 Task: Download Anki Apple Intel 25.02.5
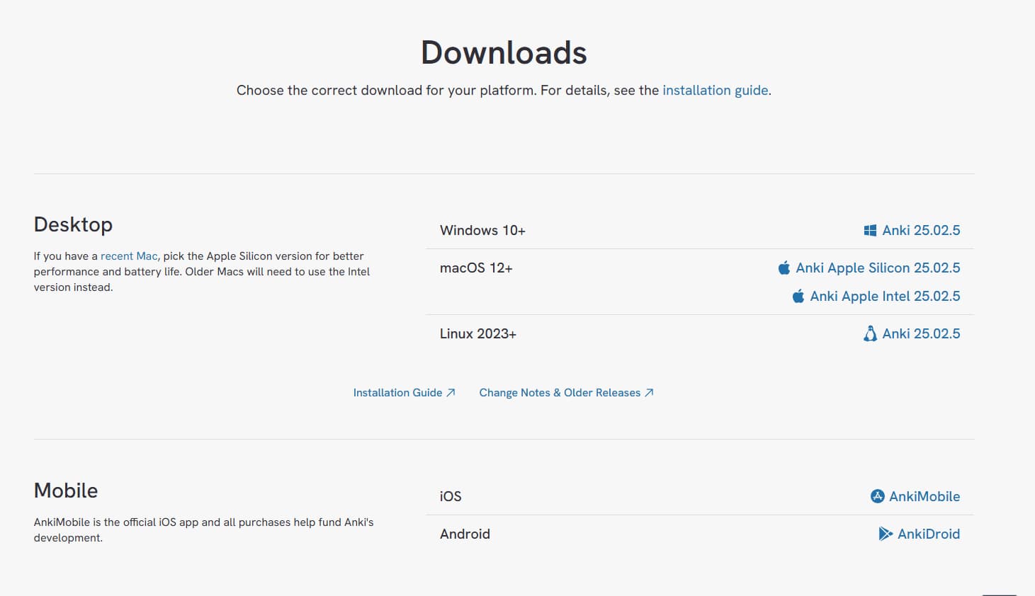[885, 296]
